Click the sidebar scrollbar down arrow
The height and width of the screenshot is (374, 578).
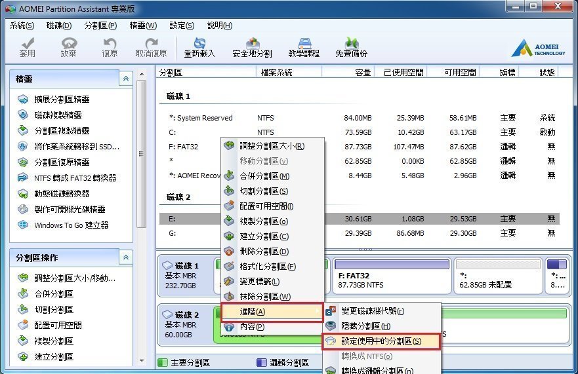click(x=142, y=361)
